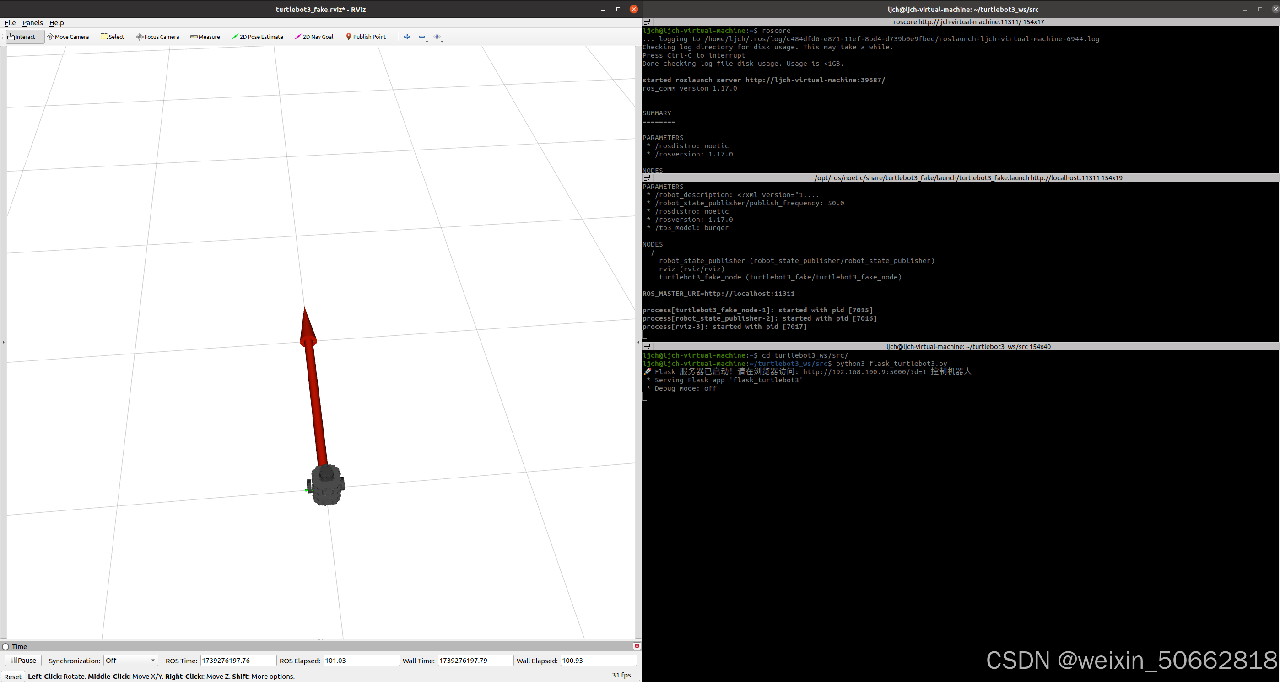
Task: Activate 2D Pose Estimate tool
Action: pos(257,37)
